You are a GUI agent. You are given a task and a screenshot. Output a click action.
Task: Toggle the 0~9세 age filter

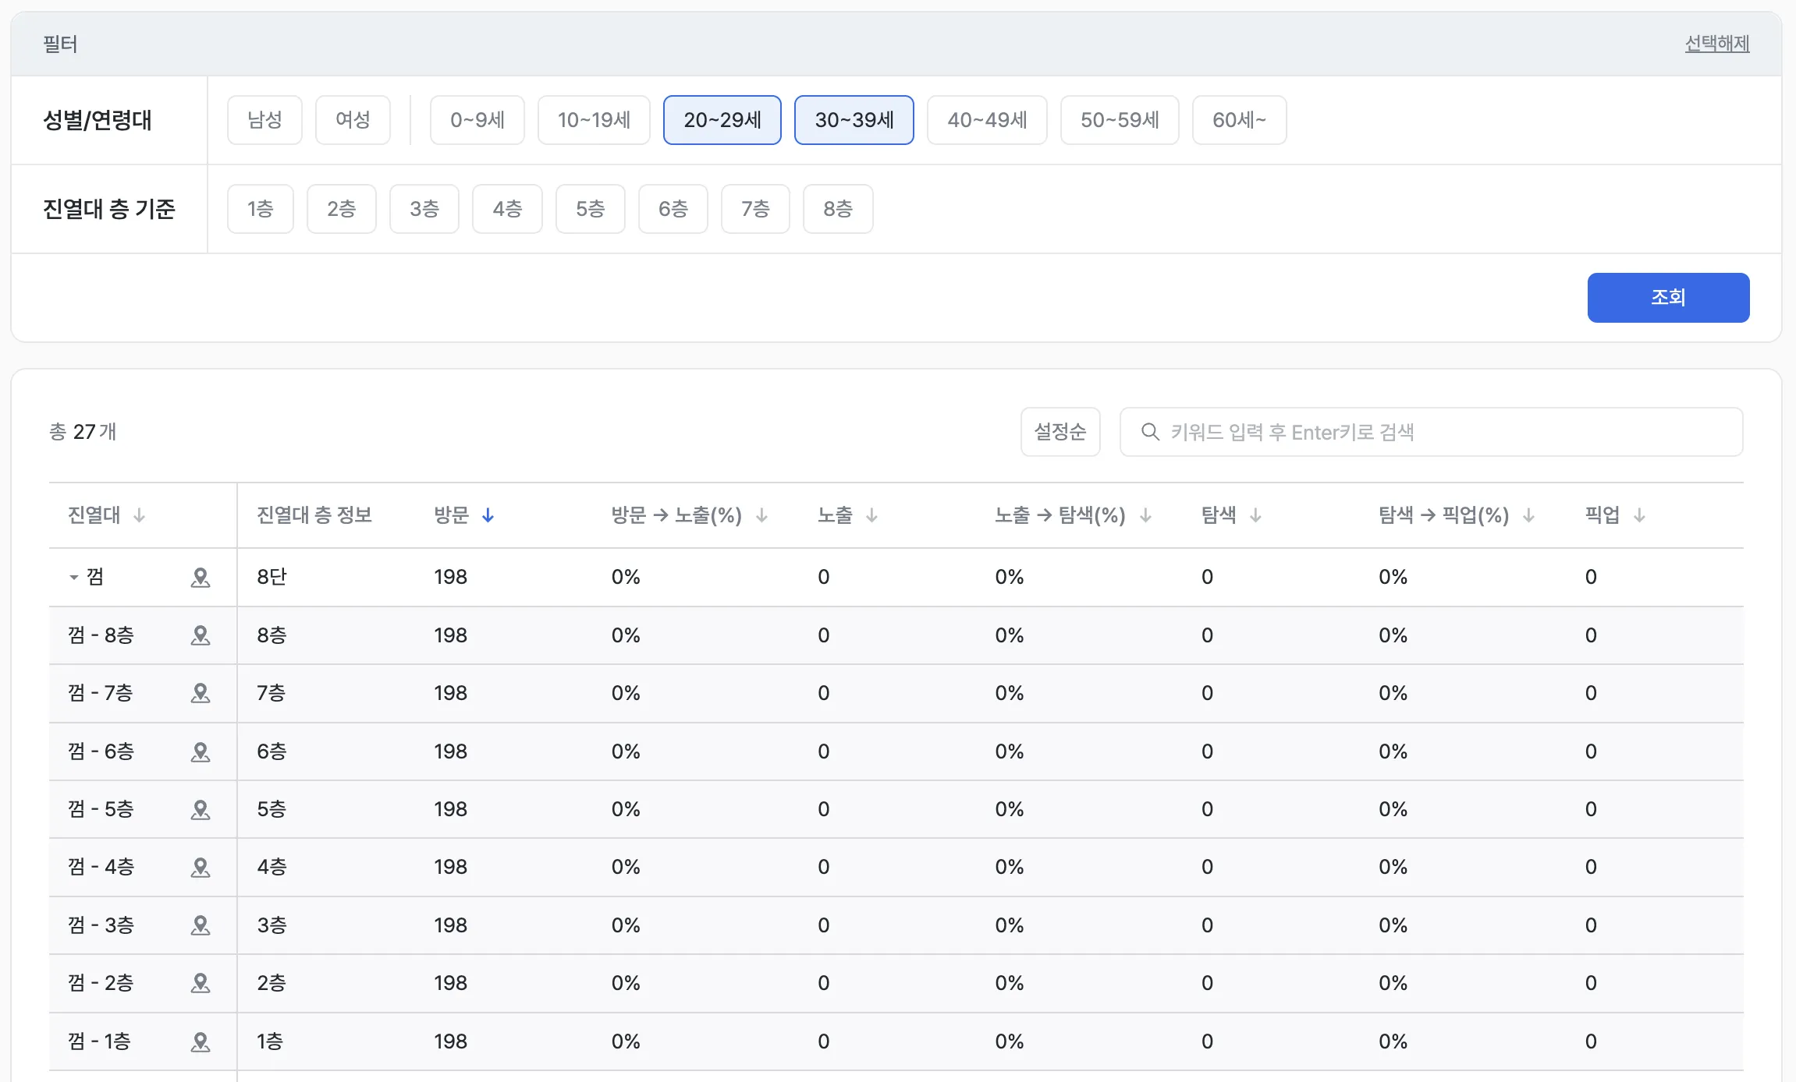point(477,120)
